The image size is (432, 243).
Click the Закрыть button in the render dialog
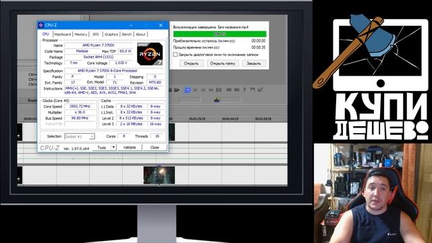(x=254, y=63)
